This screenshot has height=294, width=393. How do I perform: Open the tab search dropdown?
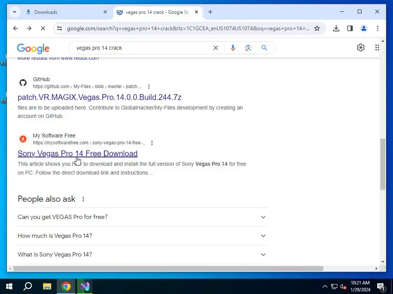pyautogui.click(x=15, y=12)
